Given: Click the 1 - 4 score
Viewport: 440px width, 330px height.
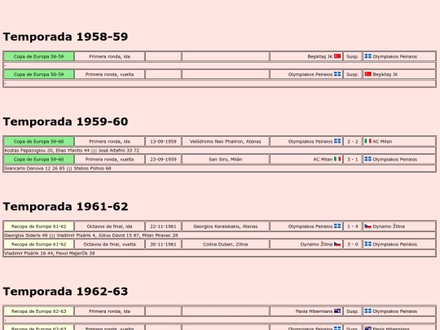Looking at the screenshot, I should [353, 227].
